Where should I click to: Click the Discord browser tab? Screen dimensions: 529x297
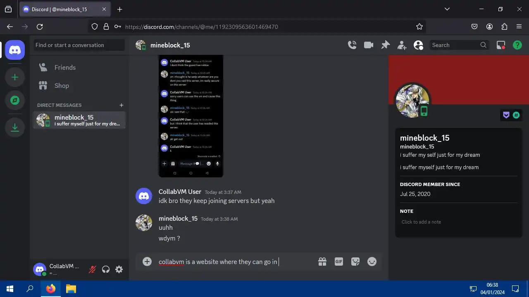(65, 9)
